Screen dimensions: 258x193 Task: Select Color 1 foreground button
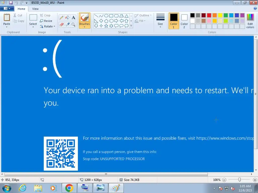[174, 21]
